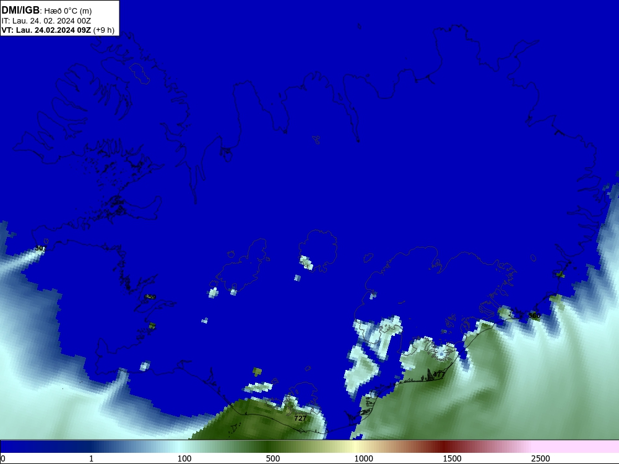Click the 'IT: Lau. 24. 02. 2024 00Z' line
Screen dimensions: 619x464
click(46, 21)
